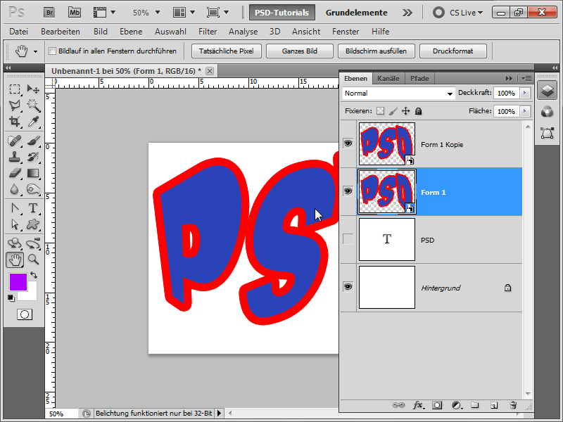Click the Ganzes Bild button
This screenshot has width=563, height=422.
pos(300,51)
